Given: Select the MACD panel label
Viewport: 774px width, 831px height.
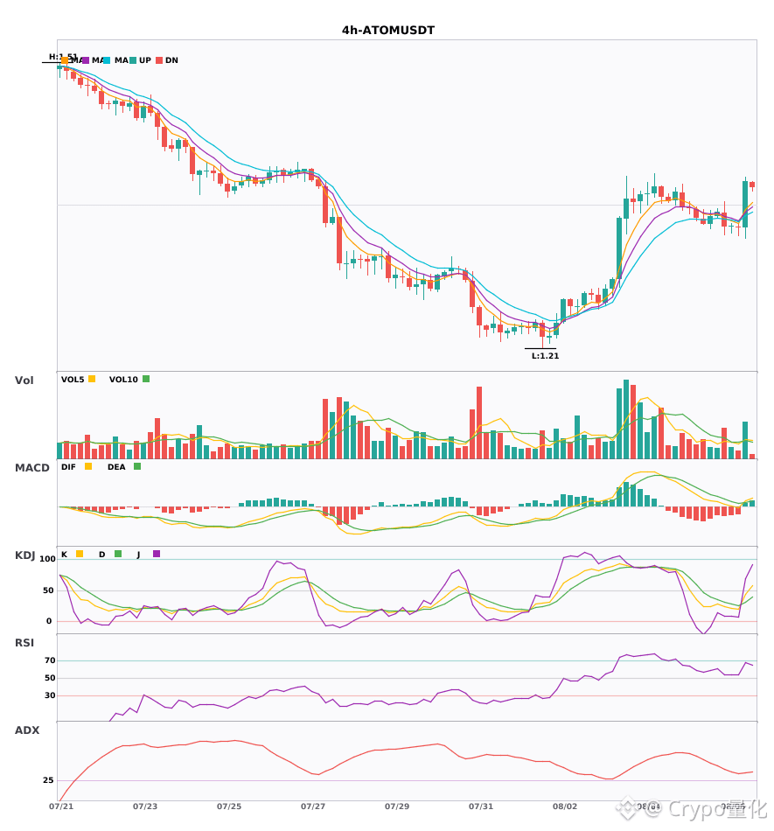Looking at the screenshot, I should tap(31, 468).
